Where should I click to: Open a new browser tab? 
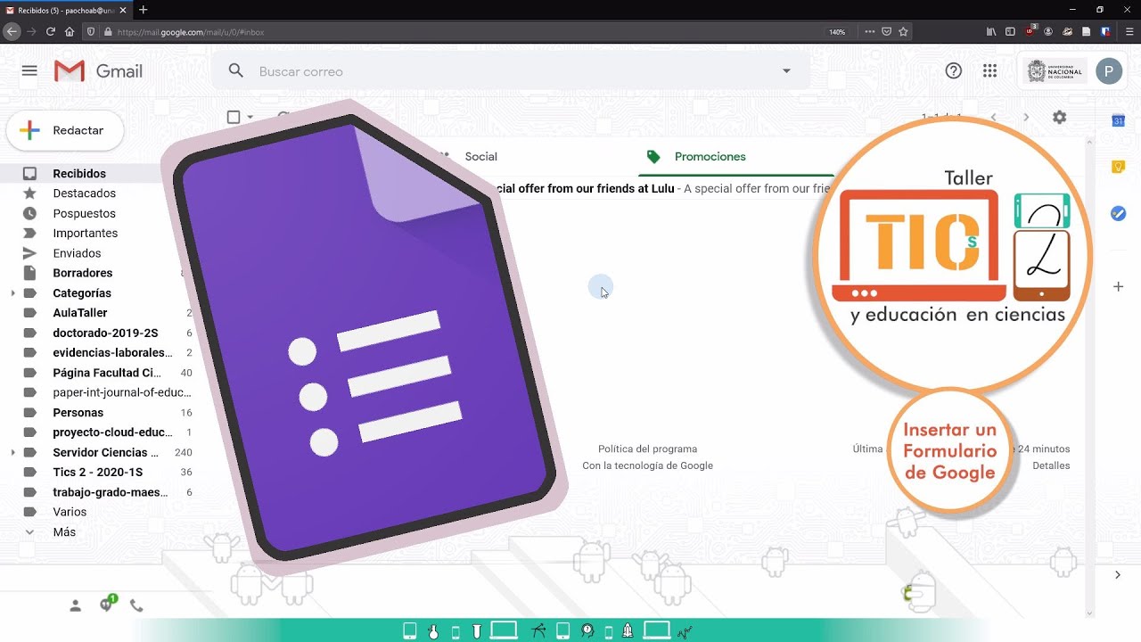(143, 10)
